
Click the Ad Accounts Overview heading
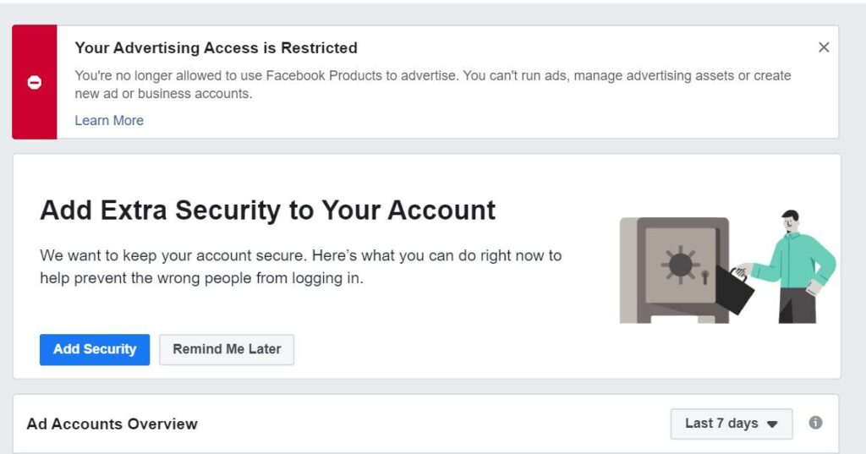[x=112, y=424]
